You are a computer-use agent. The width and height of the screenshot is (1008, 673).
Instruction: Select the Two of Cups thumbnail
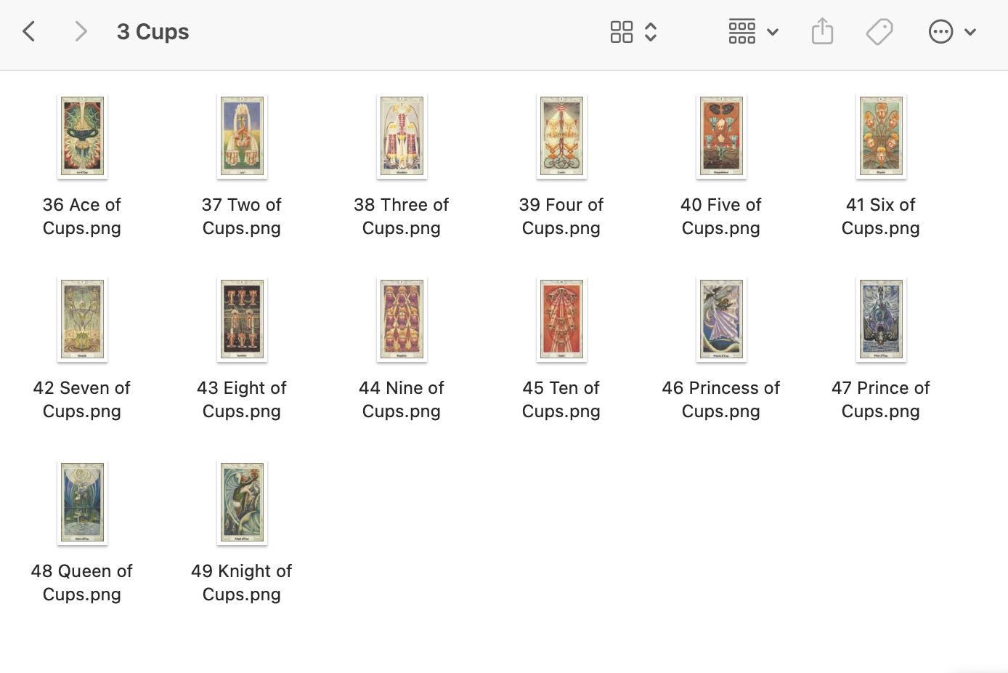coord(242,137)
